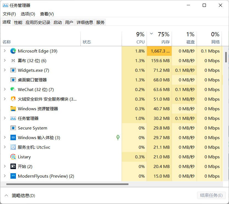Click the green leaf suspended status icon
This screenshot has height=204, width=229.
tap(118, 137)
